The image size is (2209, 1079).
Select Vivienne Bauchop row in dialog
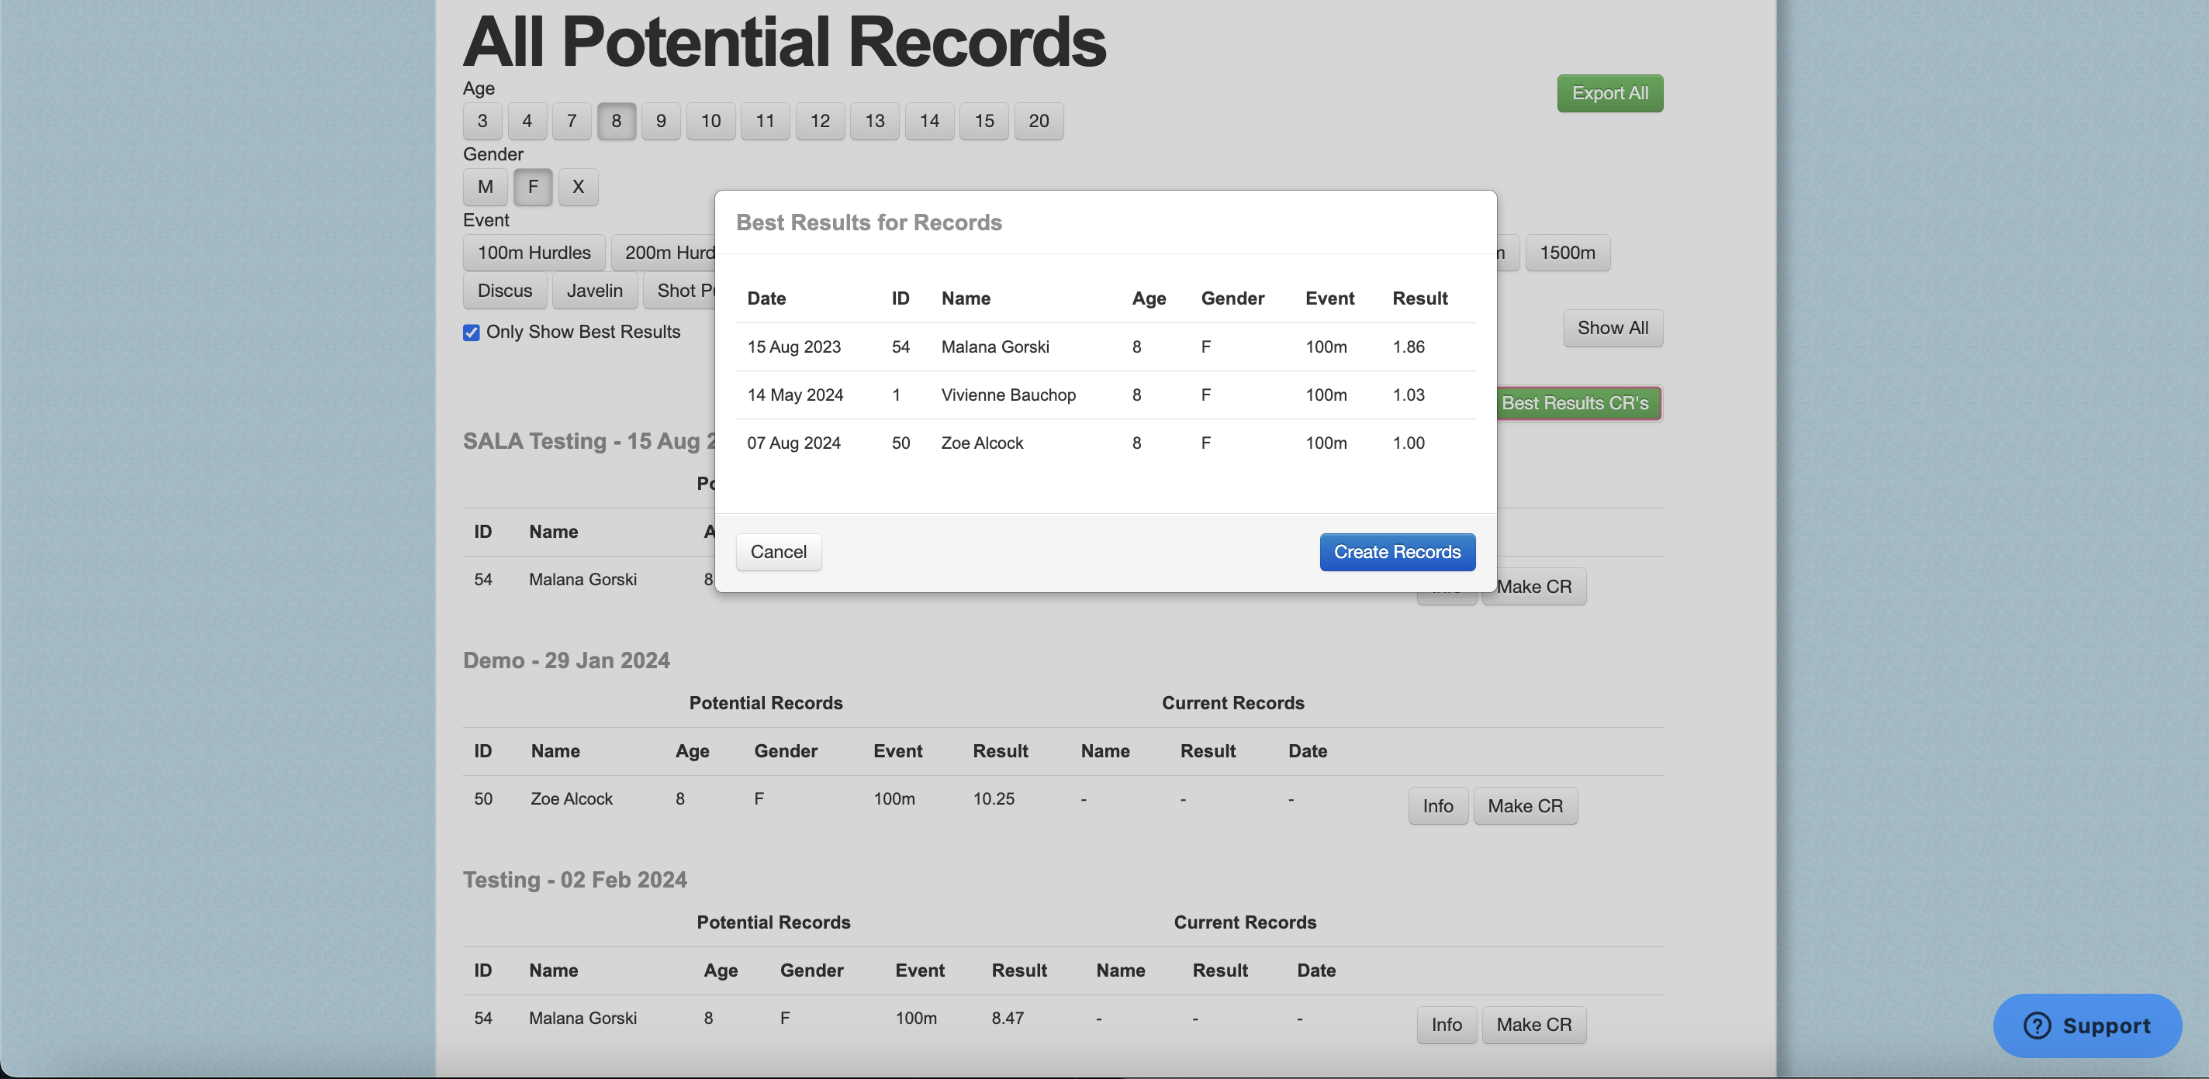[x=1105, y=395]
